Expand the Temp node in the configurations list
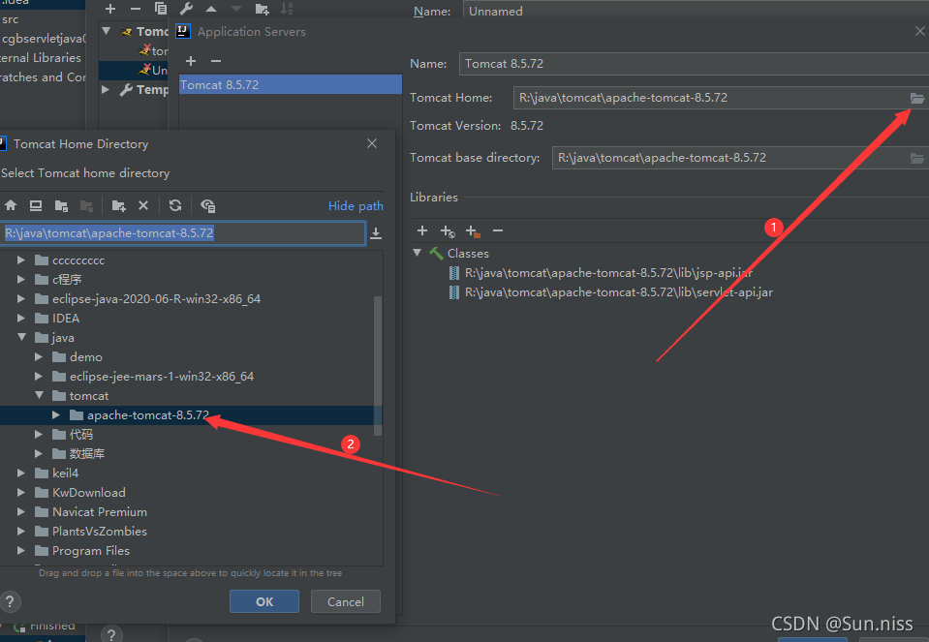 pyautogui.click(x=106, y=88)
